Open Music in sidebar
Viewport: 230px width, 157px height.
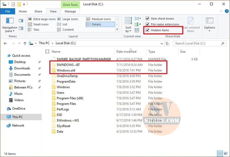tap(18, 93)
